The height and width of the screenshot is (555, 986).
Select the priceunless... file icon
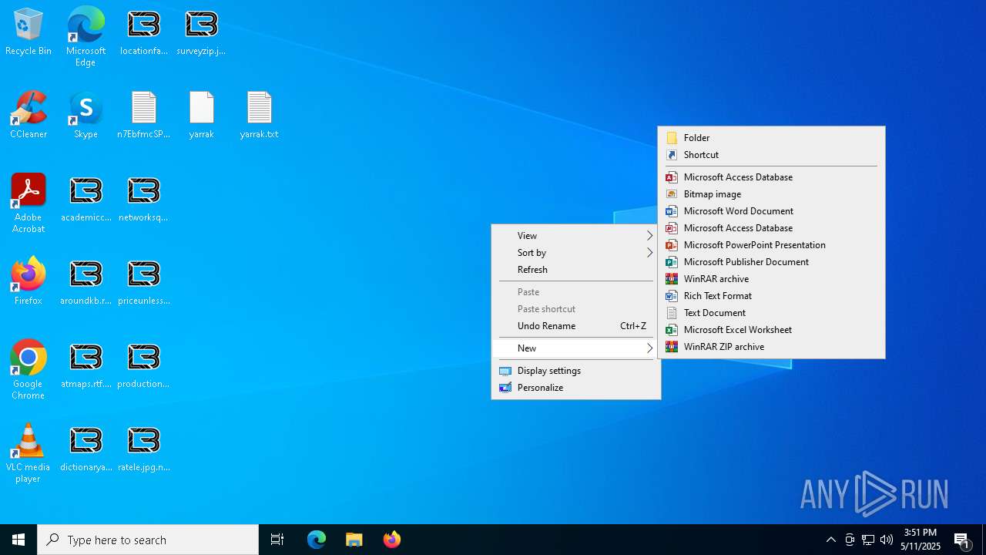[x=144, y=282]
